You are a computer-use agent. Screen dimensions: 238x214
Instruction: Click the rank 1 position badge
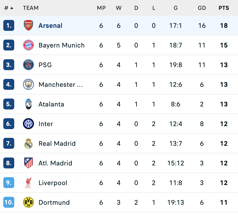coord(9,25)
